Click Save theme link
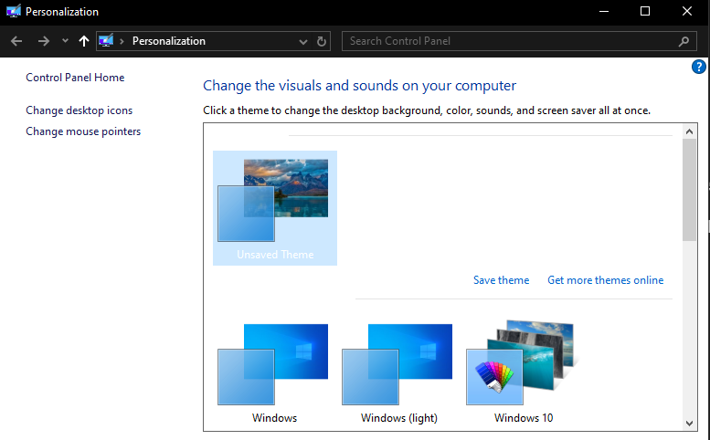Image resolution: width=710 pixels, height=440 pixels. point(502,280)
